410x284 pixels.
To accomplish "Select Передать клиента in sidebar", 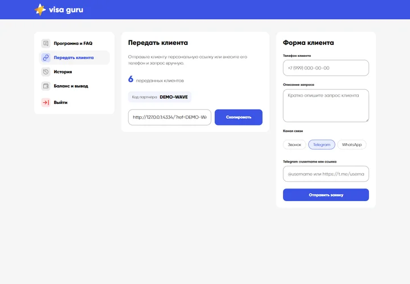I will 74,57.
